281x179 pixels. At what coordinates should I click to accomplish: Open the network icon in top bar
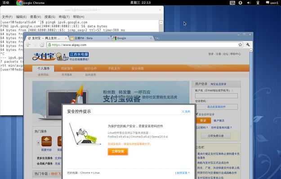258,3
